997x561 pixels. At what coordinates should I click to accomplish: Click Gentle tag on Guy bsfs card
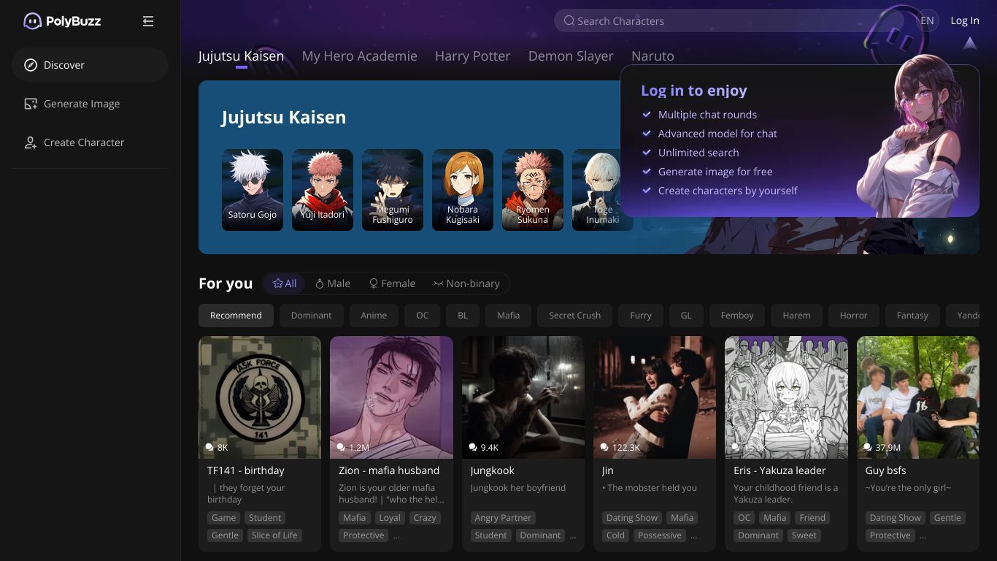click(x=947, y=518)
